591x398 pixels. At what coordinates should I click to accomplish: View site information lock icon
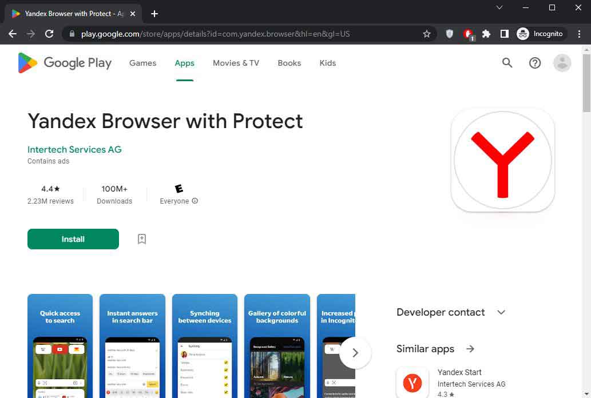(72, 34)
